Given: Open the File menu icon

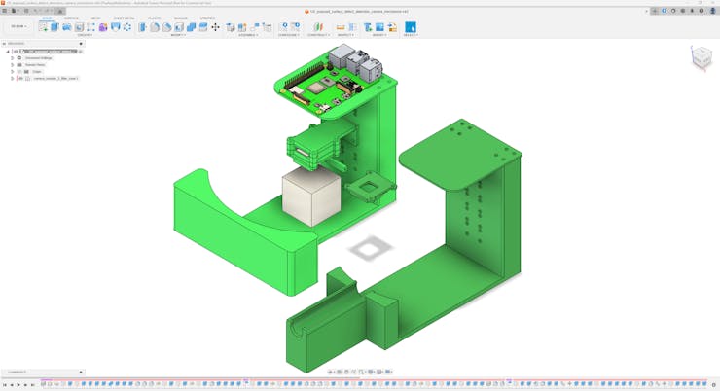Looking at the screenshot, I should tap(16, 11).
